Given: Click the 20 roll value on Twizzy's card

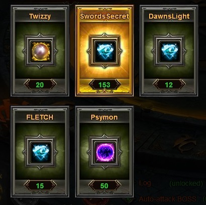Looking at the screenshot, I should (40, 85).
